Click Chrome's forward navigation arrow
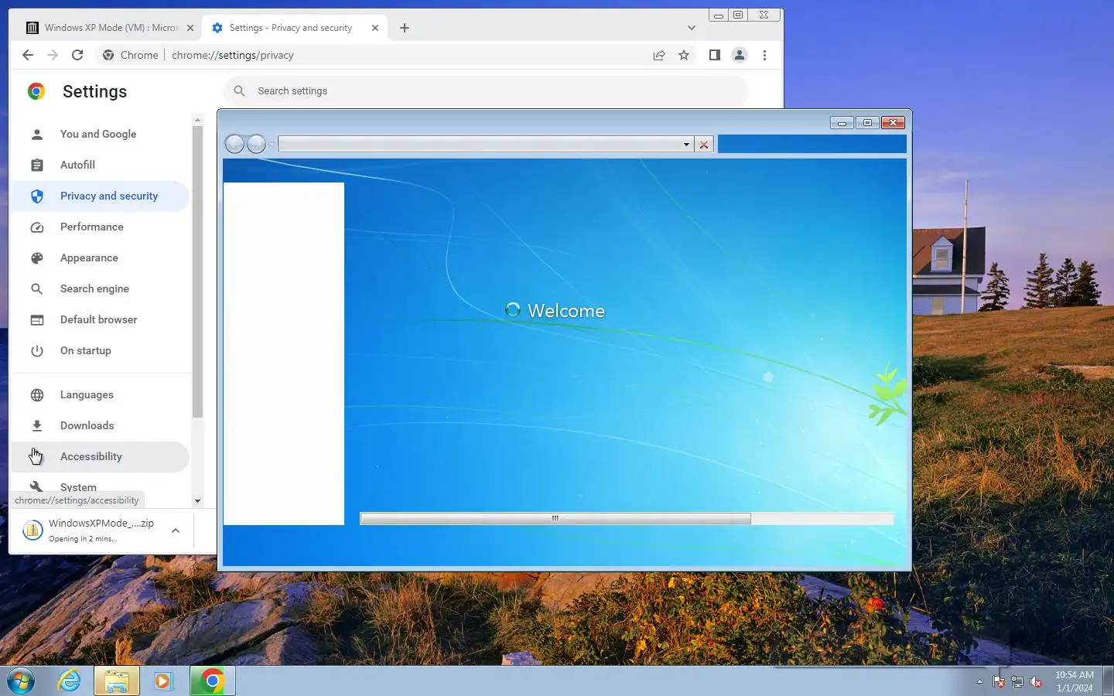Image resolution: width=1114 pixels, height=696 pixels. coord(53,55)
